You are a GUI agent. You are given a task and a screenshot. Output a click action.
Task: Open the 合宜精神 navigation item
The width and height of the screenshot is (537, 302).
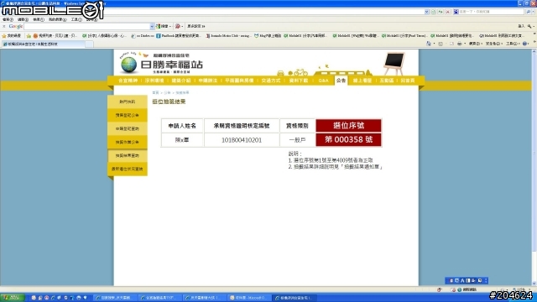coord(128,81)
